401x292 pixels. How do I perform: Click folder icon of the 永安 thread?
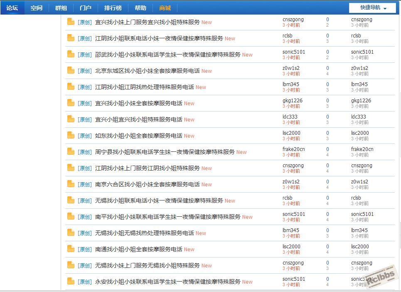(x=71, y=281)
